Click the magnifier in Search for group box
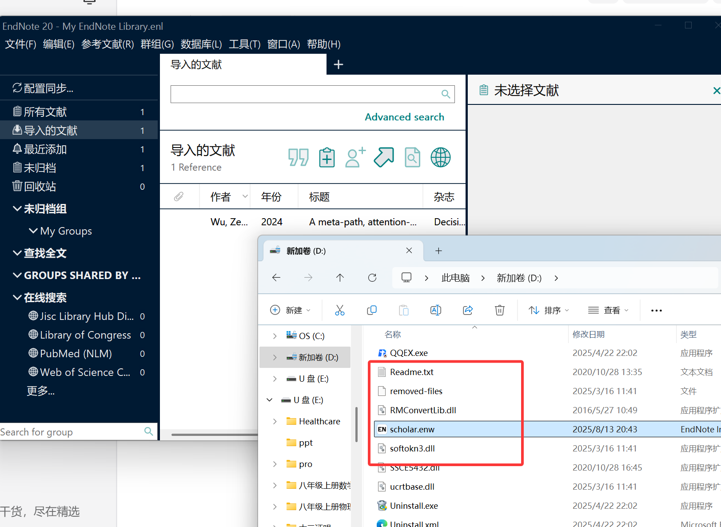Viewport: 721px width, 527px height. tap(148, 431)
